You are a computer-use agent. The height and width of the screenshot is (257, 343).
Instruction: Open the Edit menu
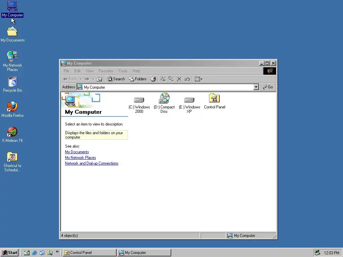[77, 71]
